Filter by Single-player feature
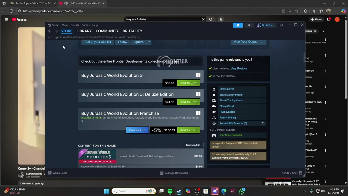 coord(226,89)
